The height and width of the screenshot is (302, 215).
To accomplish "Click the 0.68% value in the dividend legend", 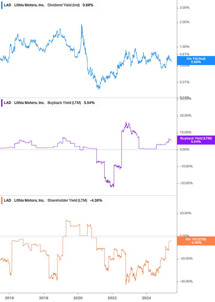I will coord(88,5).
